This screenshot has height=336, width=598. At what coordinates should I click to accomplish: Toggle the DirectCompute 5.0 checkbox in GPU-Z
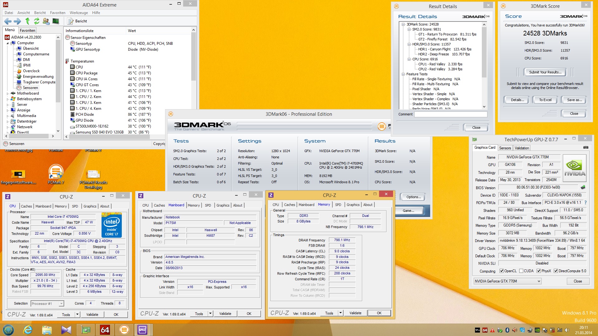point(556,271)
